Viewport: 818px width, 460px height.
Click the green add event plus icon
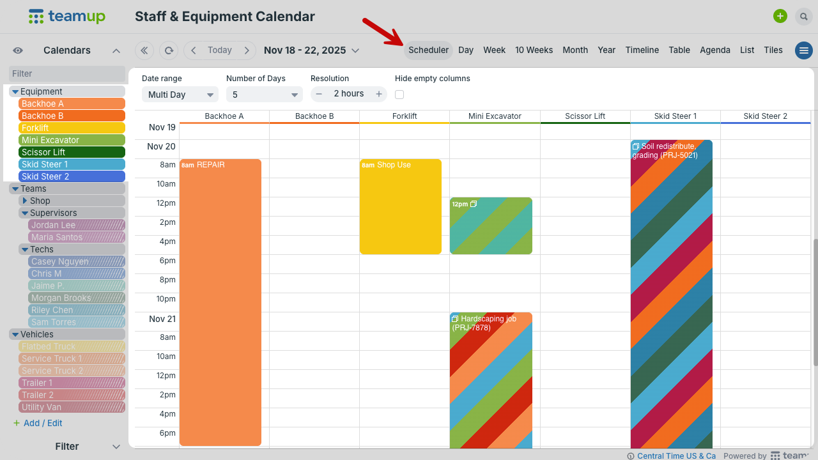pyautogui.click(x=780, y=17)
